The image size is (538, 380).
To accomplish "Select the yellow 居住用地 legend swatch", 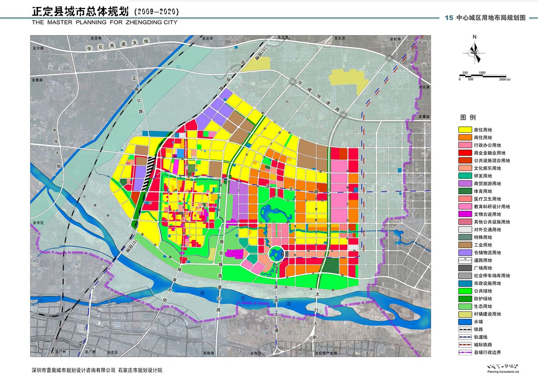I will [464, 130].
